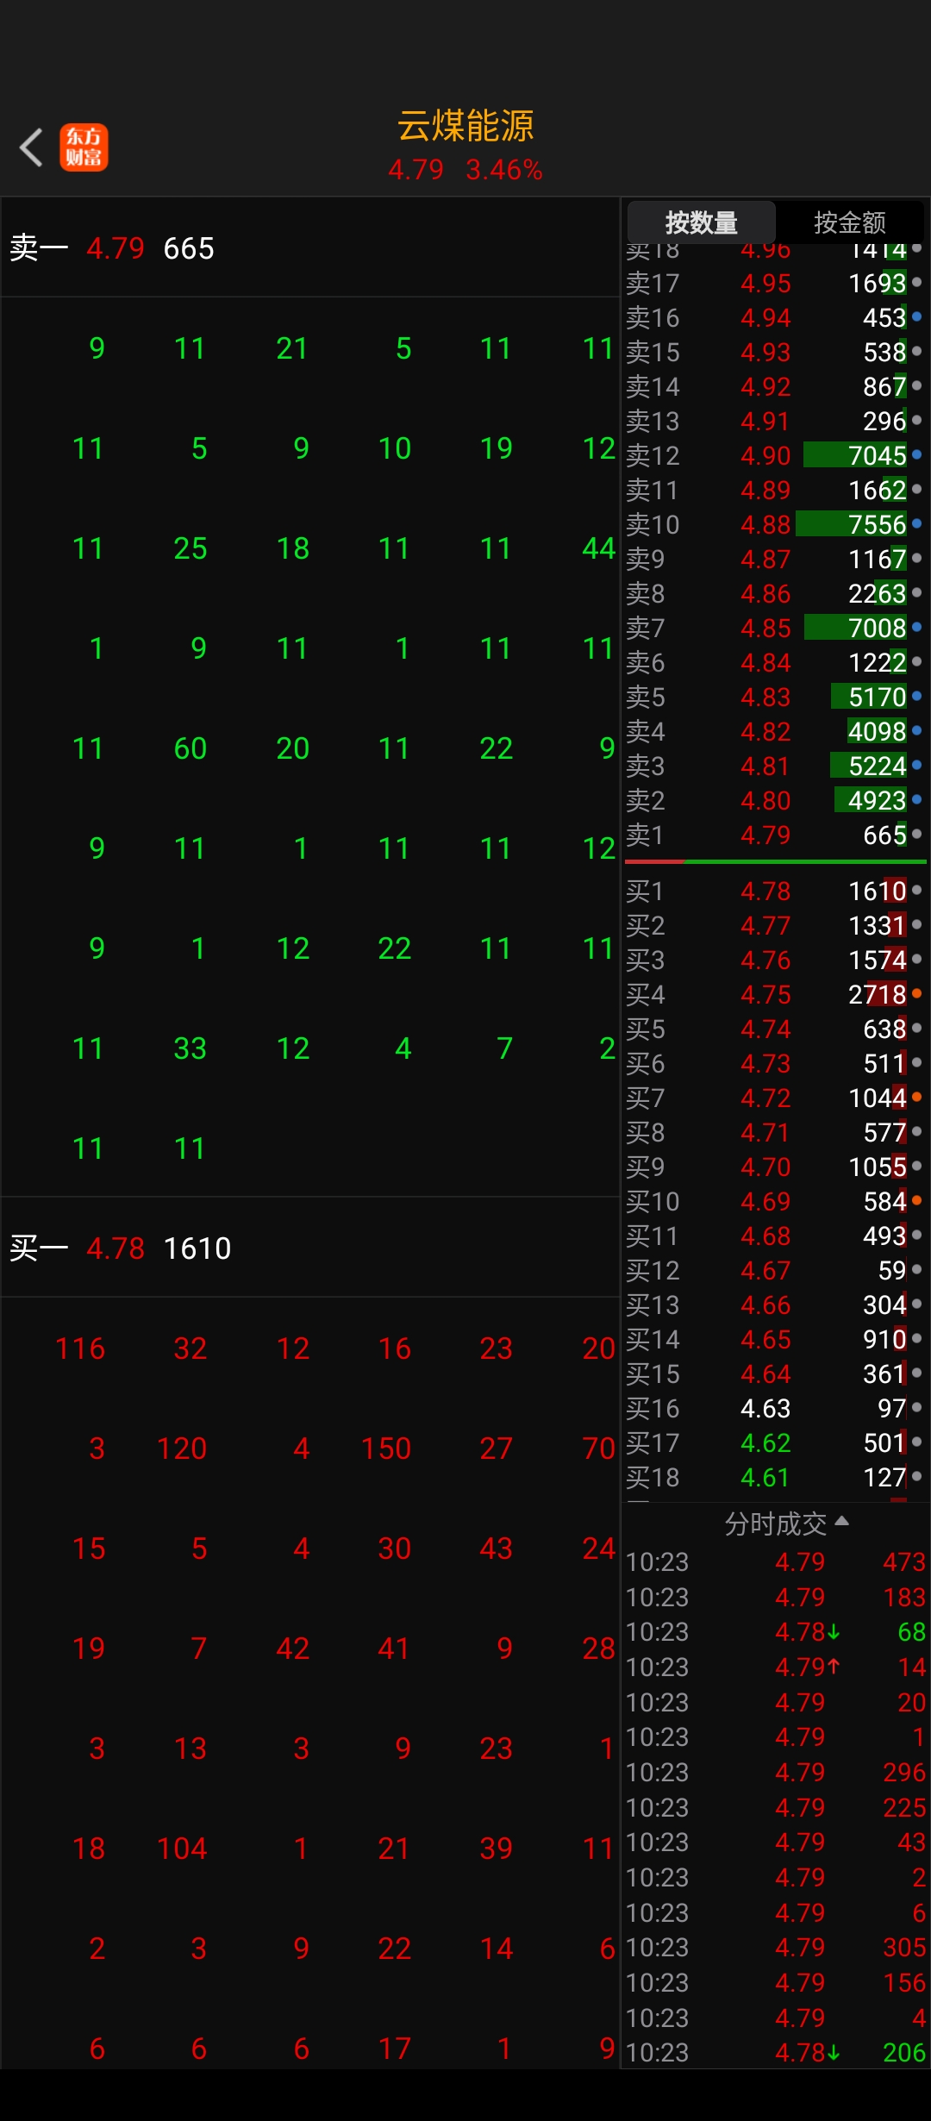This screenshot has height=2121, width=931.
Task: Tap the 卖2 row priced 4.80
Action: (x=774, y=800)
